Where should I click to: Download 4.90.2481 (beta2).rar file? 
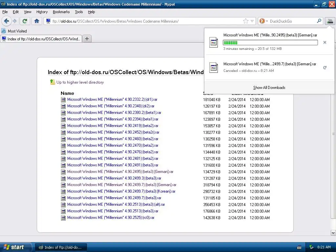(113, 158)
